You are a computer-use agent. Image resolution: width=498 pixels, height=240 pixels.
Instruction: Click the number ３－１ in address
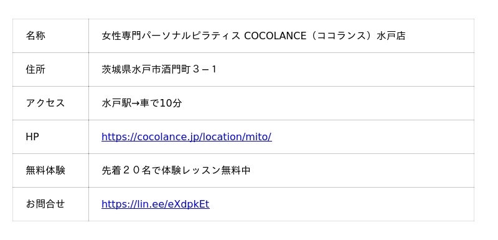[x=205, y=69]
